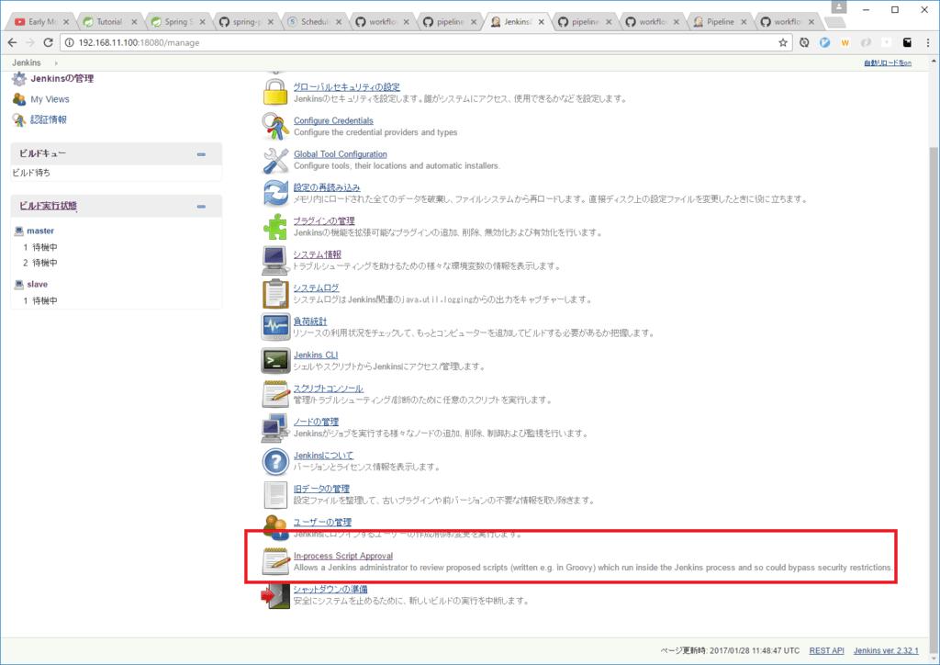Switch to the Tutorial browser tab
Viewport: 940px width, 665px height.
click(x=110, y=22)
